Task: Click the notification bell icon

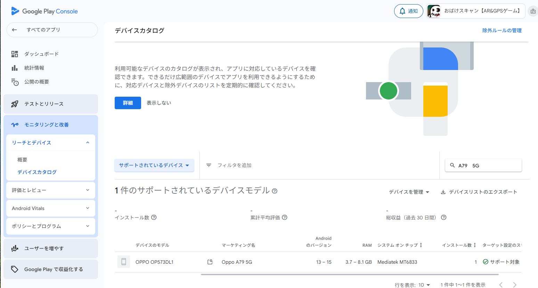Action: click(402, 11)
